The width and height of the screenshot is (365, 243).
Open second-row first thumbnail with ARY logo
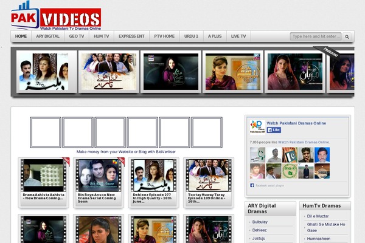click(44, 229)
